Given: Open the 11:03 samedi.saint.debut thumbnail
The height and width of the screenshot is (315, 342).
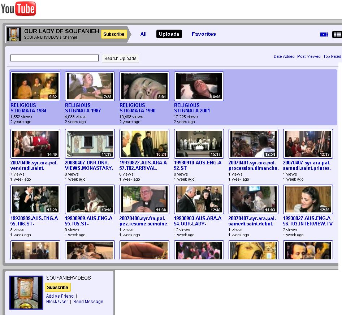Looking at the screenshot, I should (254, 199).
